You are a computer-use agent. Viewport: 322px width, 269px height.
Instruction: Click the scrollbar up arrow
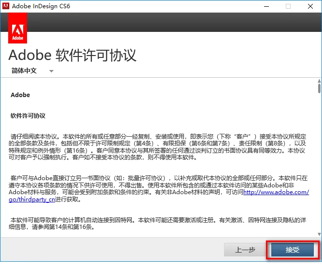coord(319,81)
